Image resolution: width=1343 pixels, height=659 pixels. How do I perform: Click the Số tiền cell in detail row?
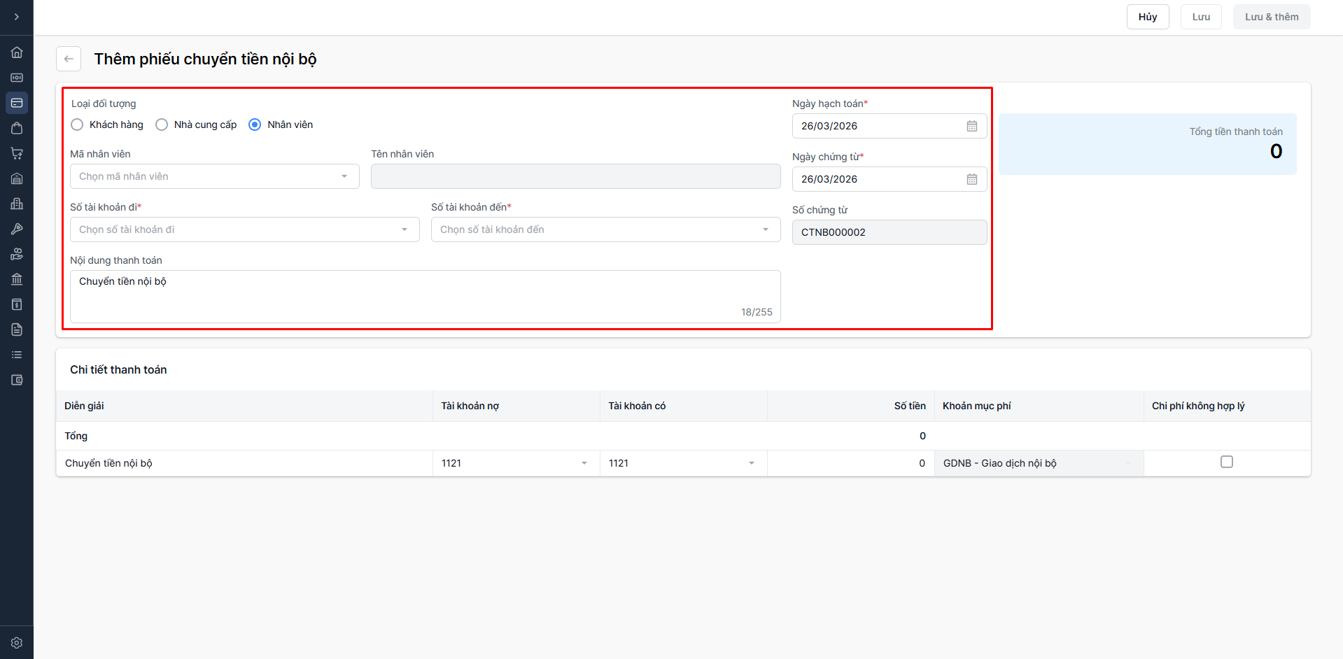tap(850, 463)
